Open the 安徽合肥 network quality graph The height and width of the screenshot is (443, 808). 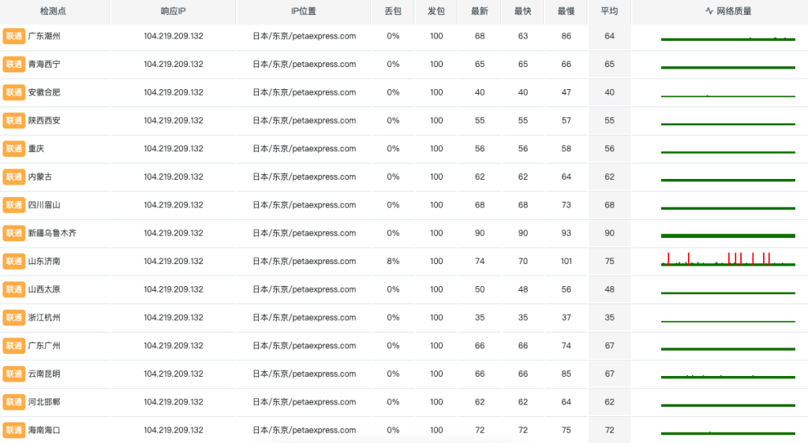tap(728, 95)
